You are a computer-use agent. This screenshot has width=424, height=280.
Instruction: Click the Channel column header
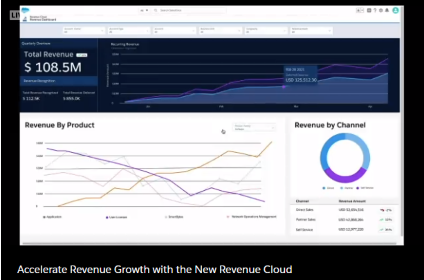(302, 201)
